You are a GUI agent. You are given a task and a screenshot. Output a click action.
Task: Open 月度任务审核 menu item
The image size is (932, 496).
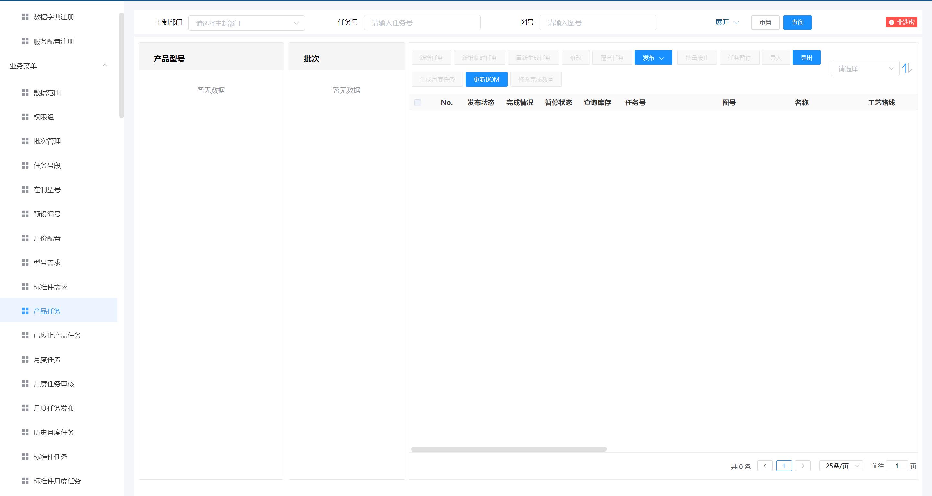[59, 383]
